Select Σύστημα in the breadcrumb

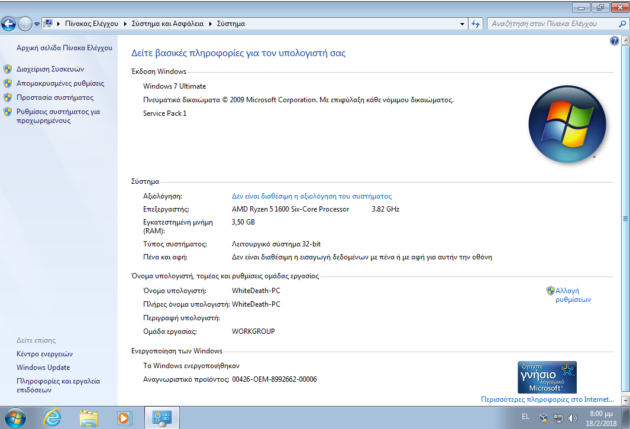click(231, 24)
